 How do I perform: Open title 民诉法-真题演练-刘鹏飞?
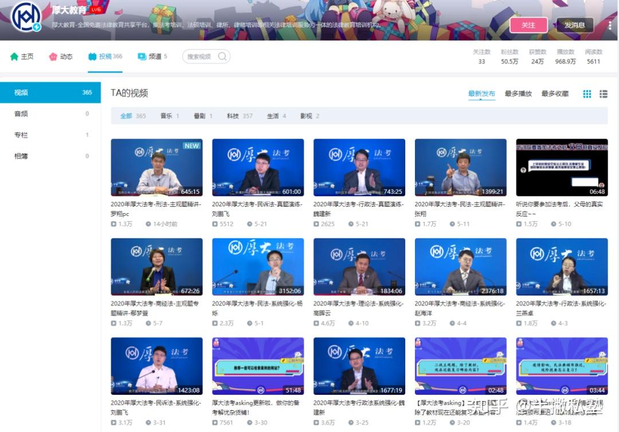[x=257, y=209]
